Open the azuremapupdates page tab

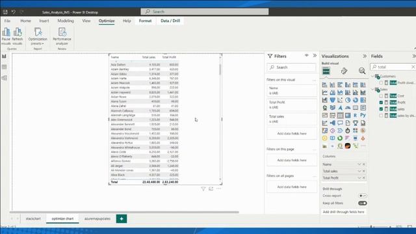tap(97, 218)
